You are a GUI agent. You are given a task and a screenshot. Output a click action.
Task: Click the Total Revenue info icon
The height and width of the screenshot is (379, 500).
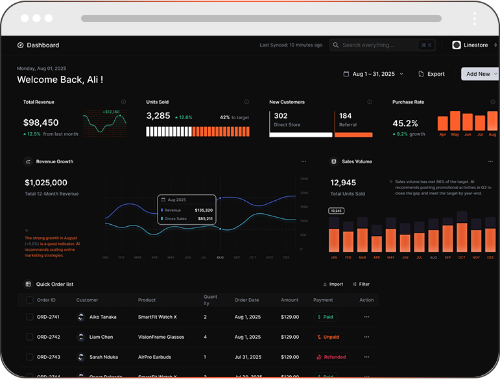(123, 102)
